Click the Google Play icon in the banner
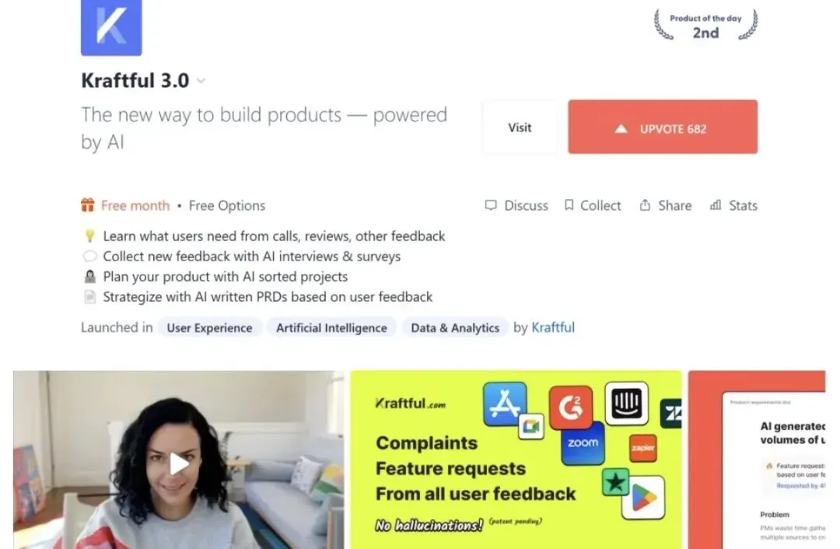The height and width of the screenshot is (549, 840). pos(643,498)
